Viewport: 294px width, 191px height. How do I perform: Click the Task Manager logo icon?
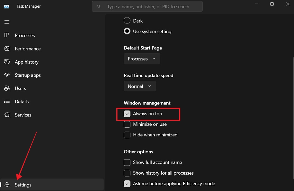pos(6,6)
